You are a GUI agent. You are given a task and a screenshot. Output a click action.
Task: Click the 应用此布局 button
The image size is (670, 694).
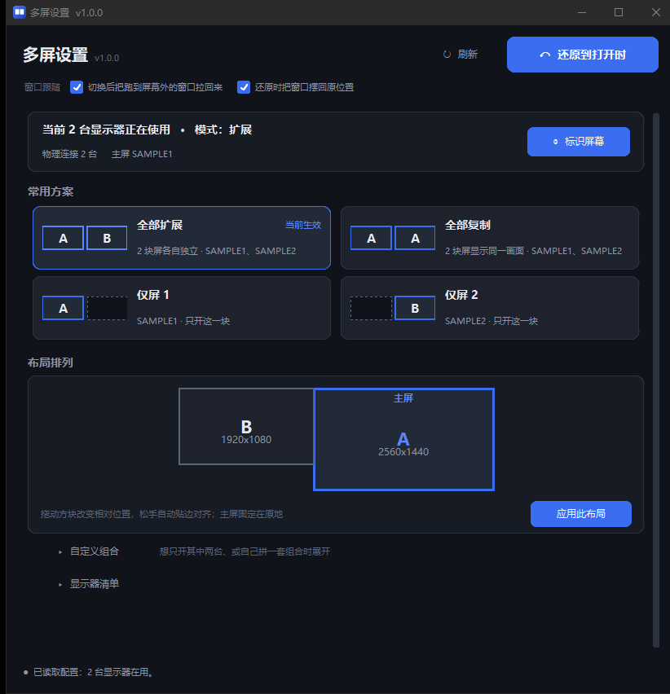(x=581, y=514)
